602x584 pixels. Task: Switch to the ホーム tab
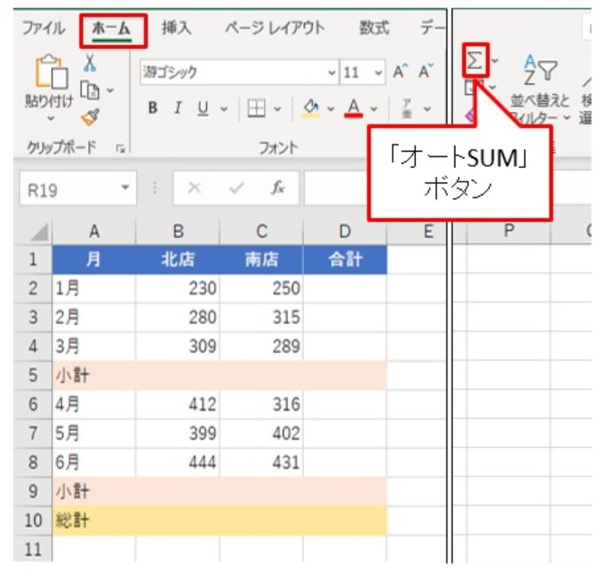pos(111,29)
